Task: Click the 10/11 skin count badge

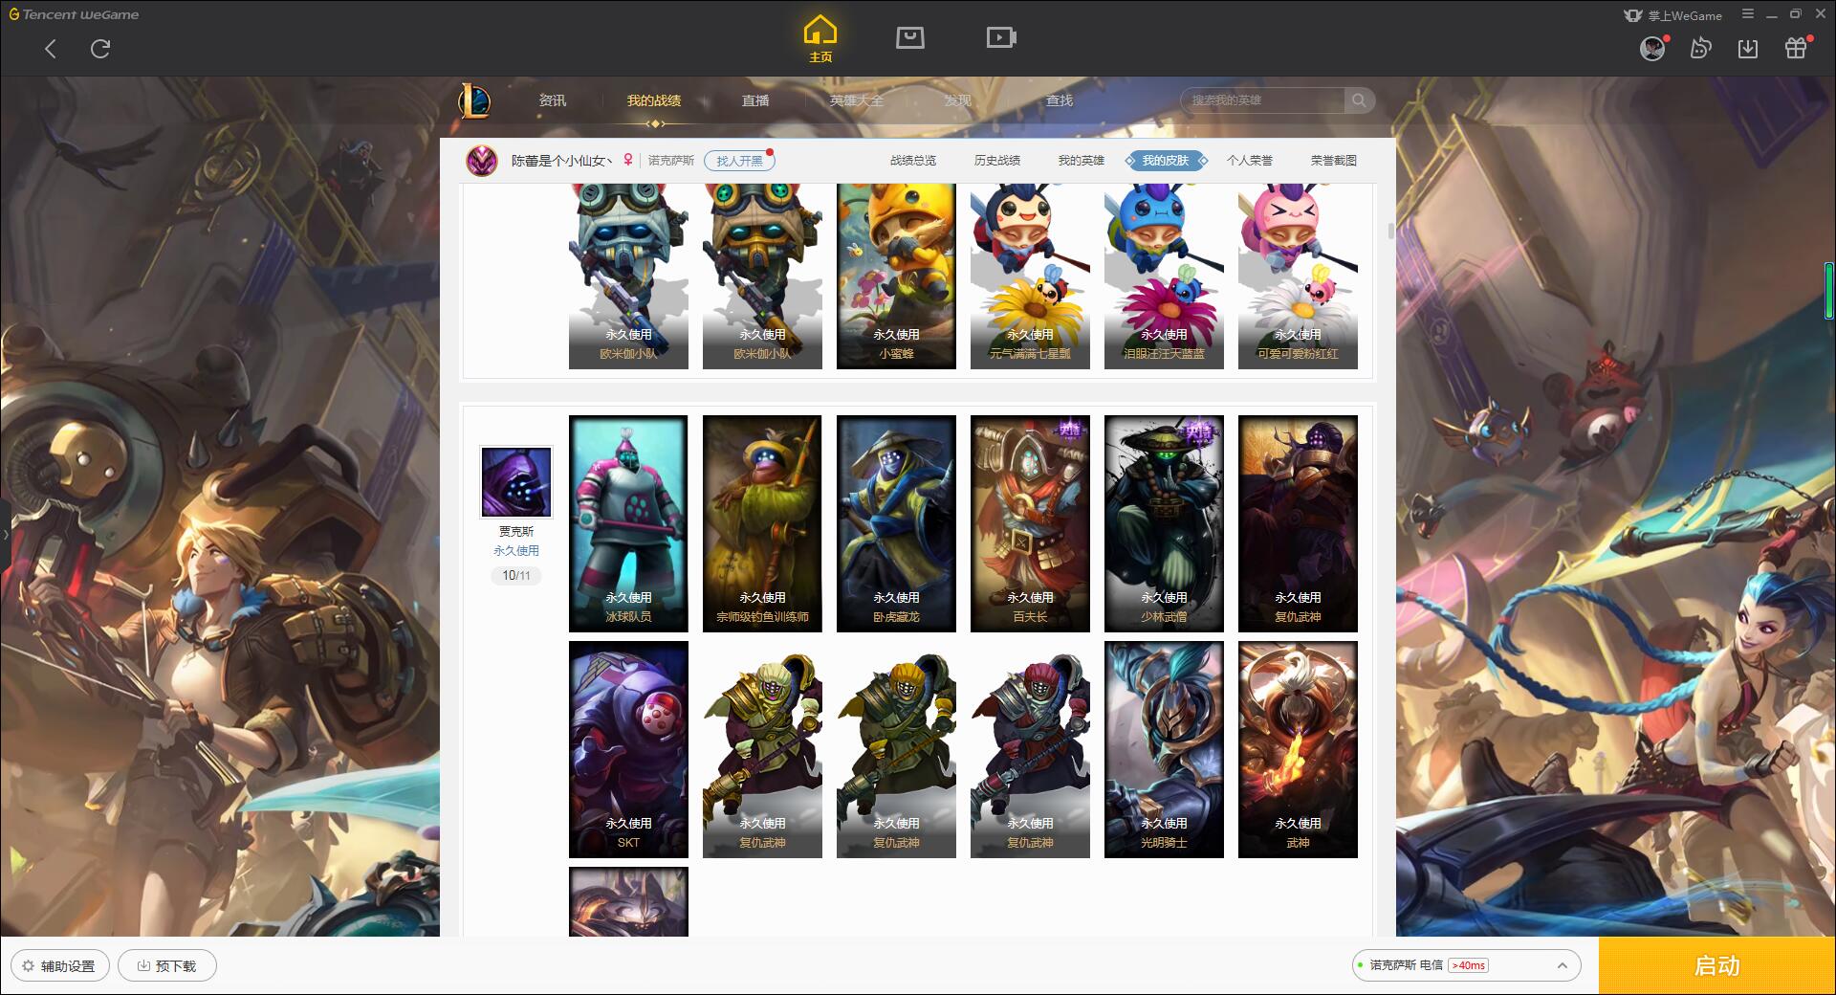Action: [516, 576]
